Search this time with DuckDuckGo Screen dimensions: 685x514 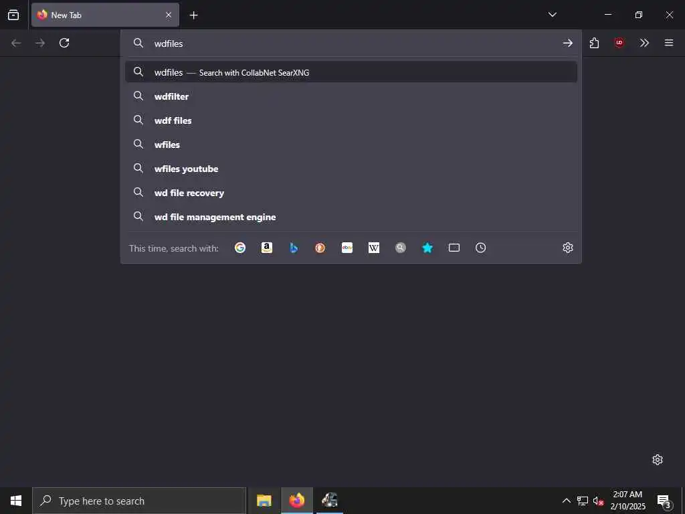click(x=320, y=248)
